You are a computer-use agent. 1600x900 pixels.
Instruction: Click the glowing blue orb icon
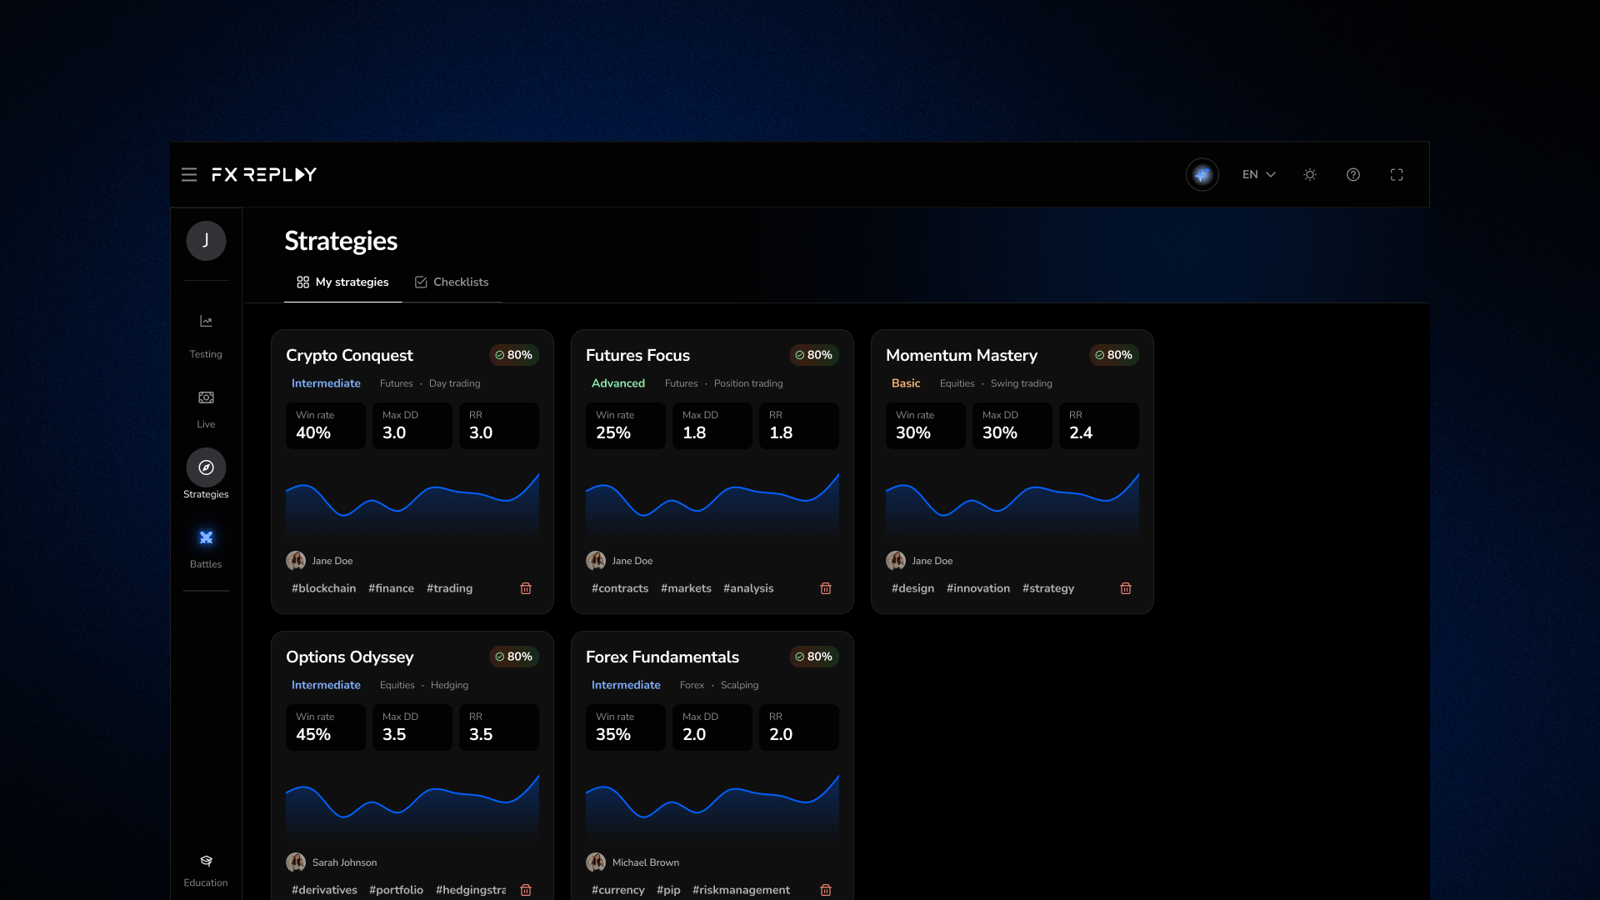click(x=1202, y=175)
